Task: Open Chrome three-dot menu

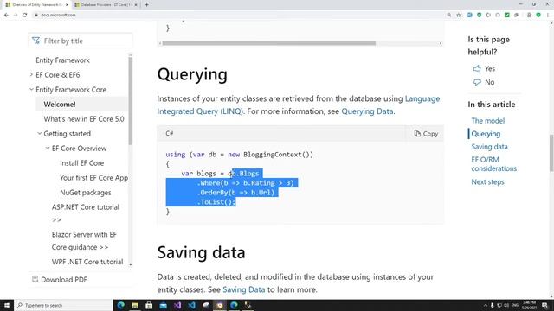Action: [x=548, y=16]
